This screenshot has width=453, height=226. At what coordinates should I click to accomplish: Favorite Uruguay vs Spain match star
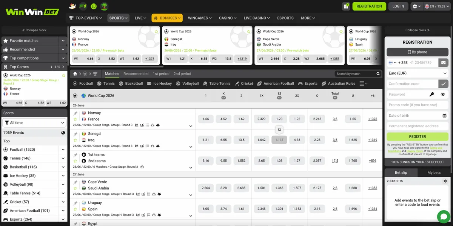click(75, 209)
